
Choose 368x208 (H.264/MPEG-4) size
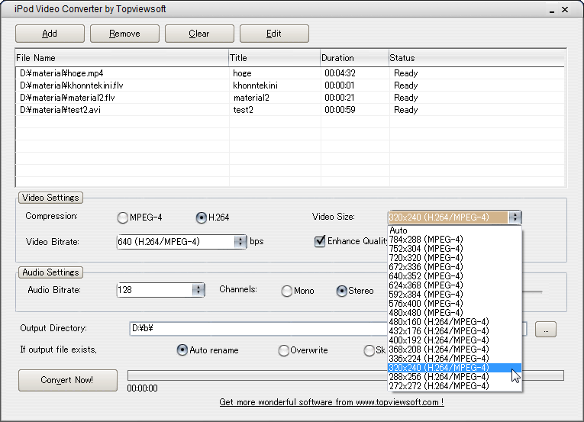pos(455,350)
